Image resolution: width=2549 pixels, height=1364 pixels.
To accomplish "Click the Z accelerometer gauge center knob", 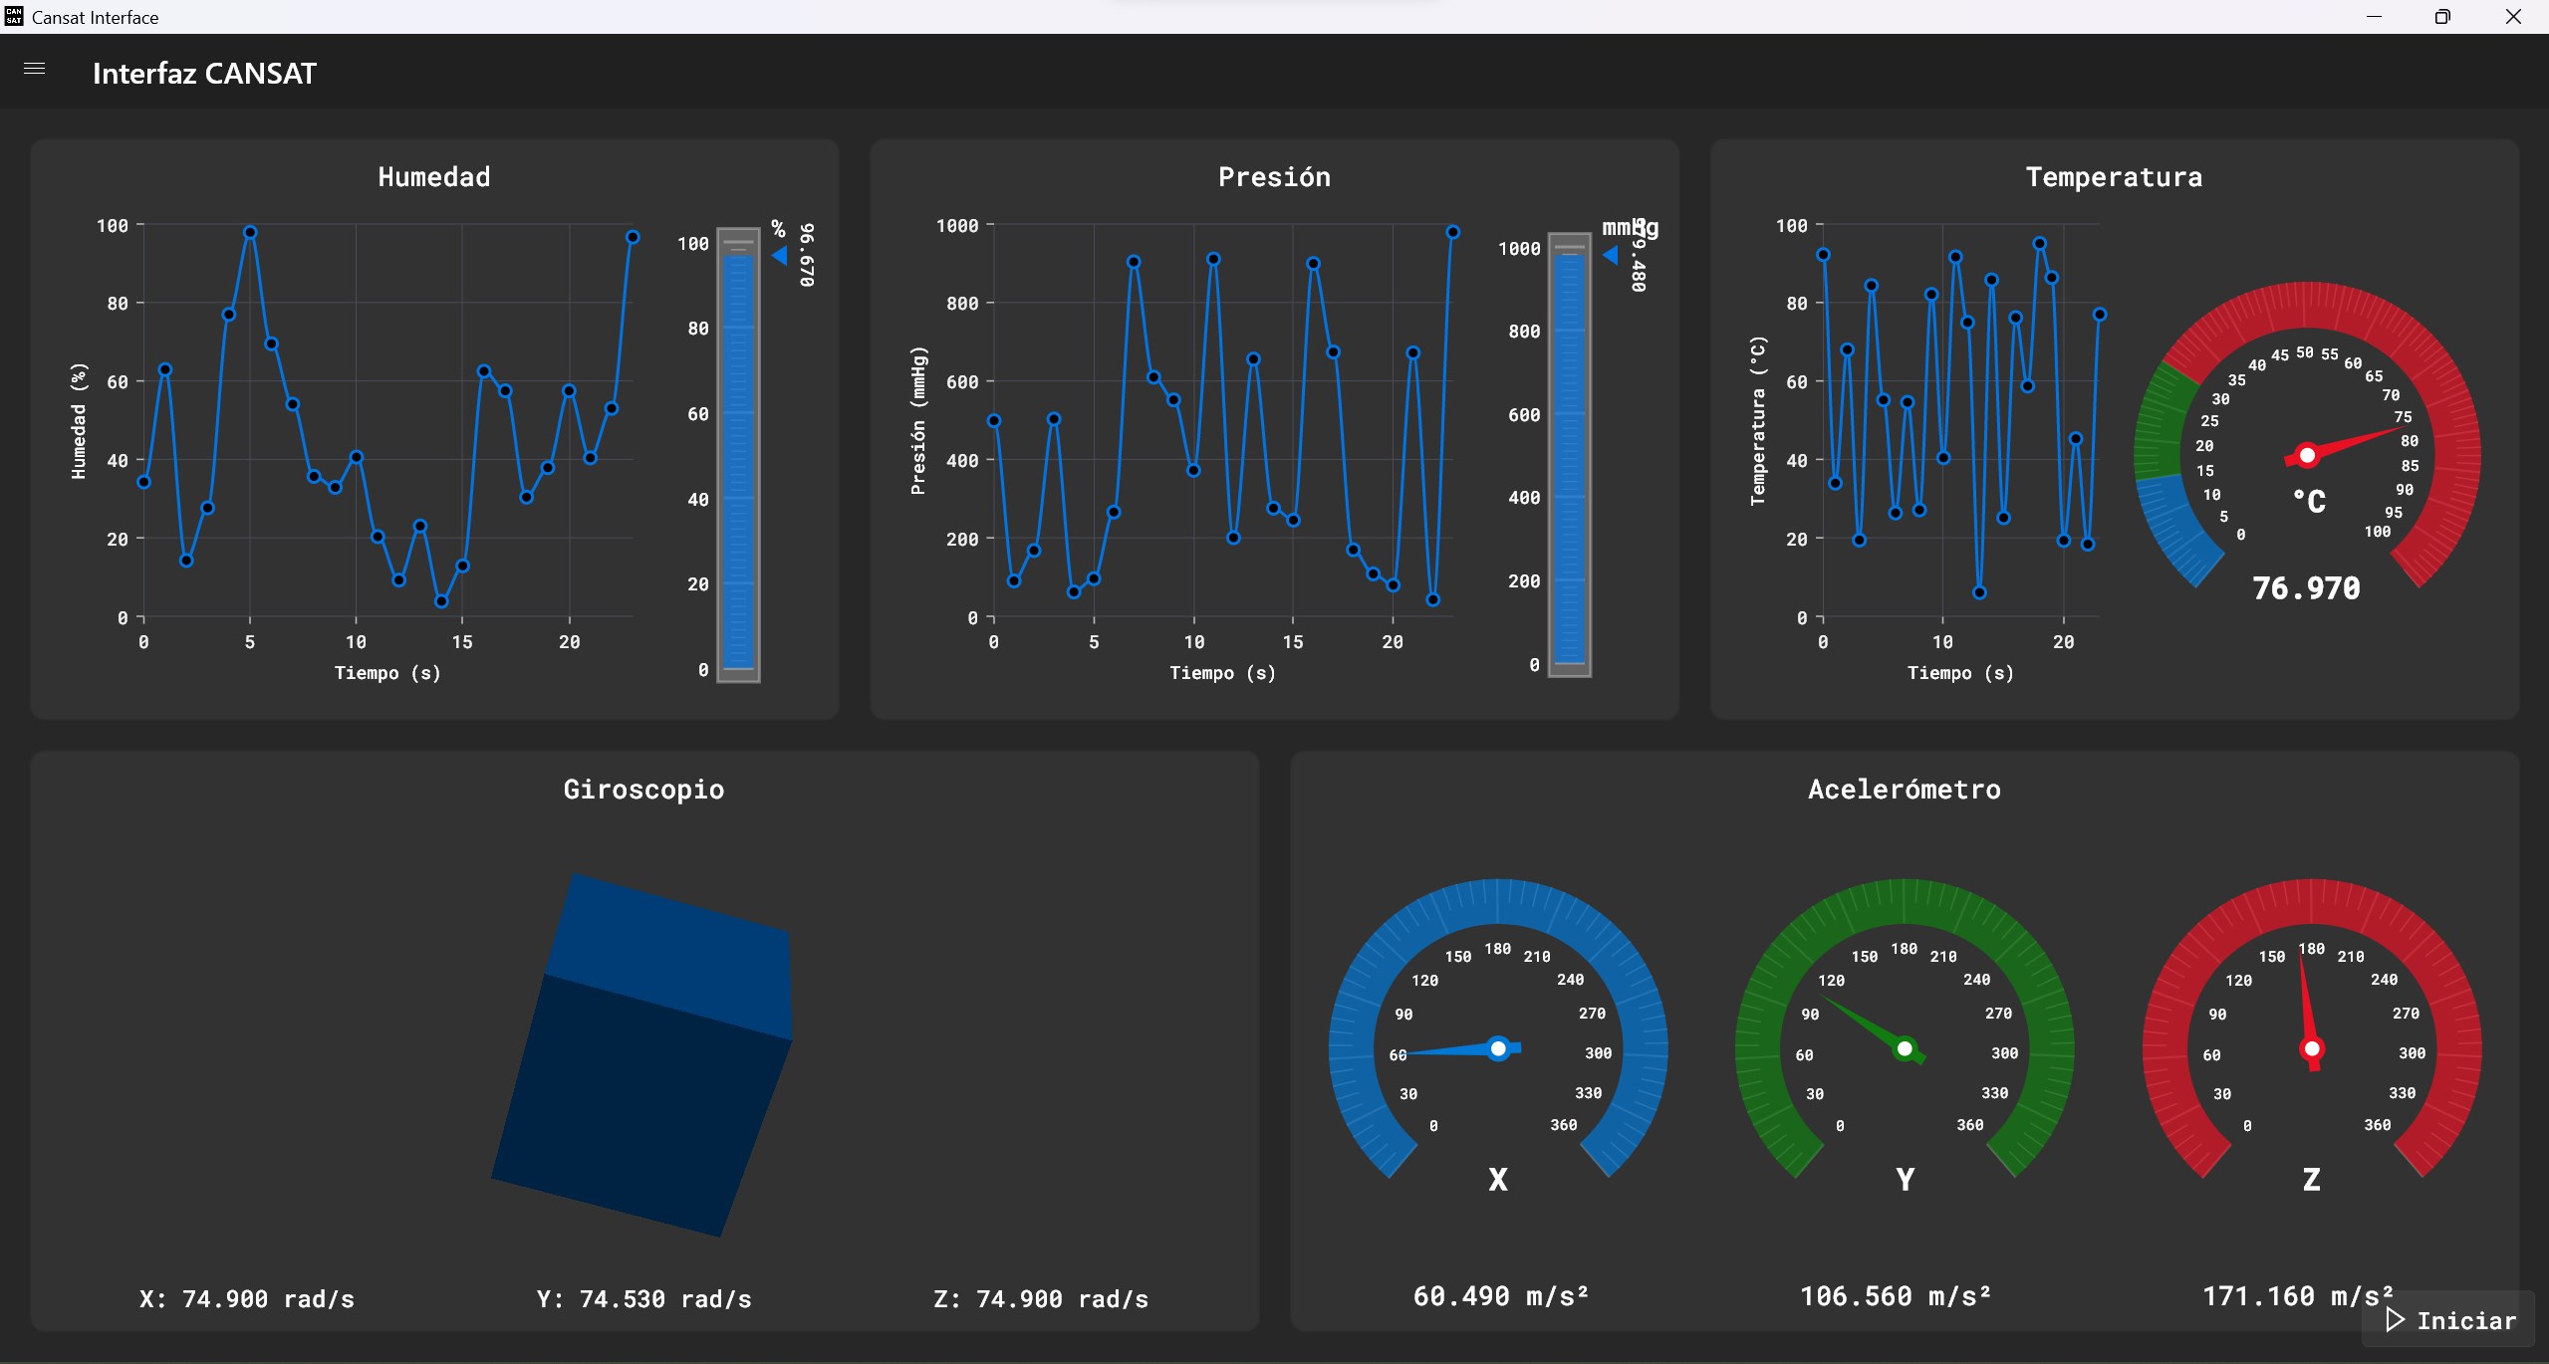I will coord(2312,1048).
